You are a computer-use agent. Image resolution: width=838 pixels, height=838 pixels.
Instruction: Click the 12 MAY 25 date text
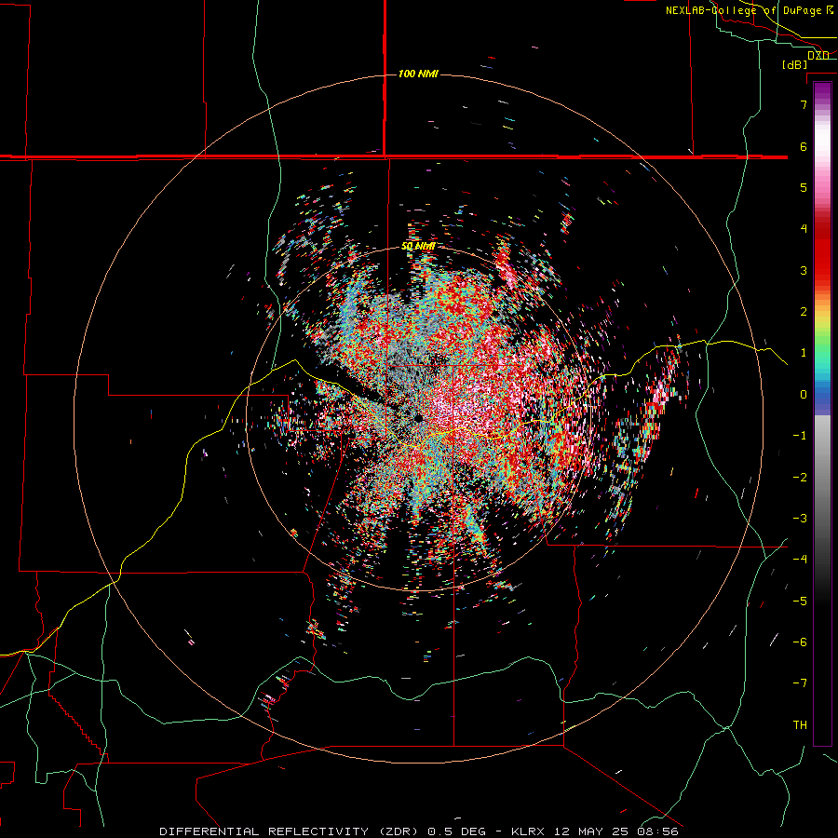595,831
